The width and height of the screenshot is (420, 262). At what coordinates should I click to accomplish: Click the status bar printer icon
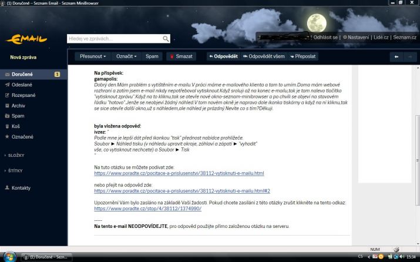pyautogui.click(x=397, y=249)
